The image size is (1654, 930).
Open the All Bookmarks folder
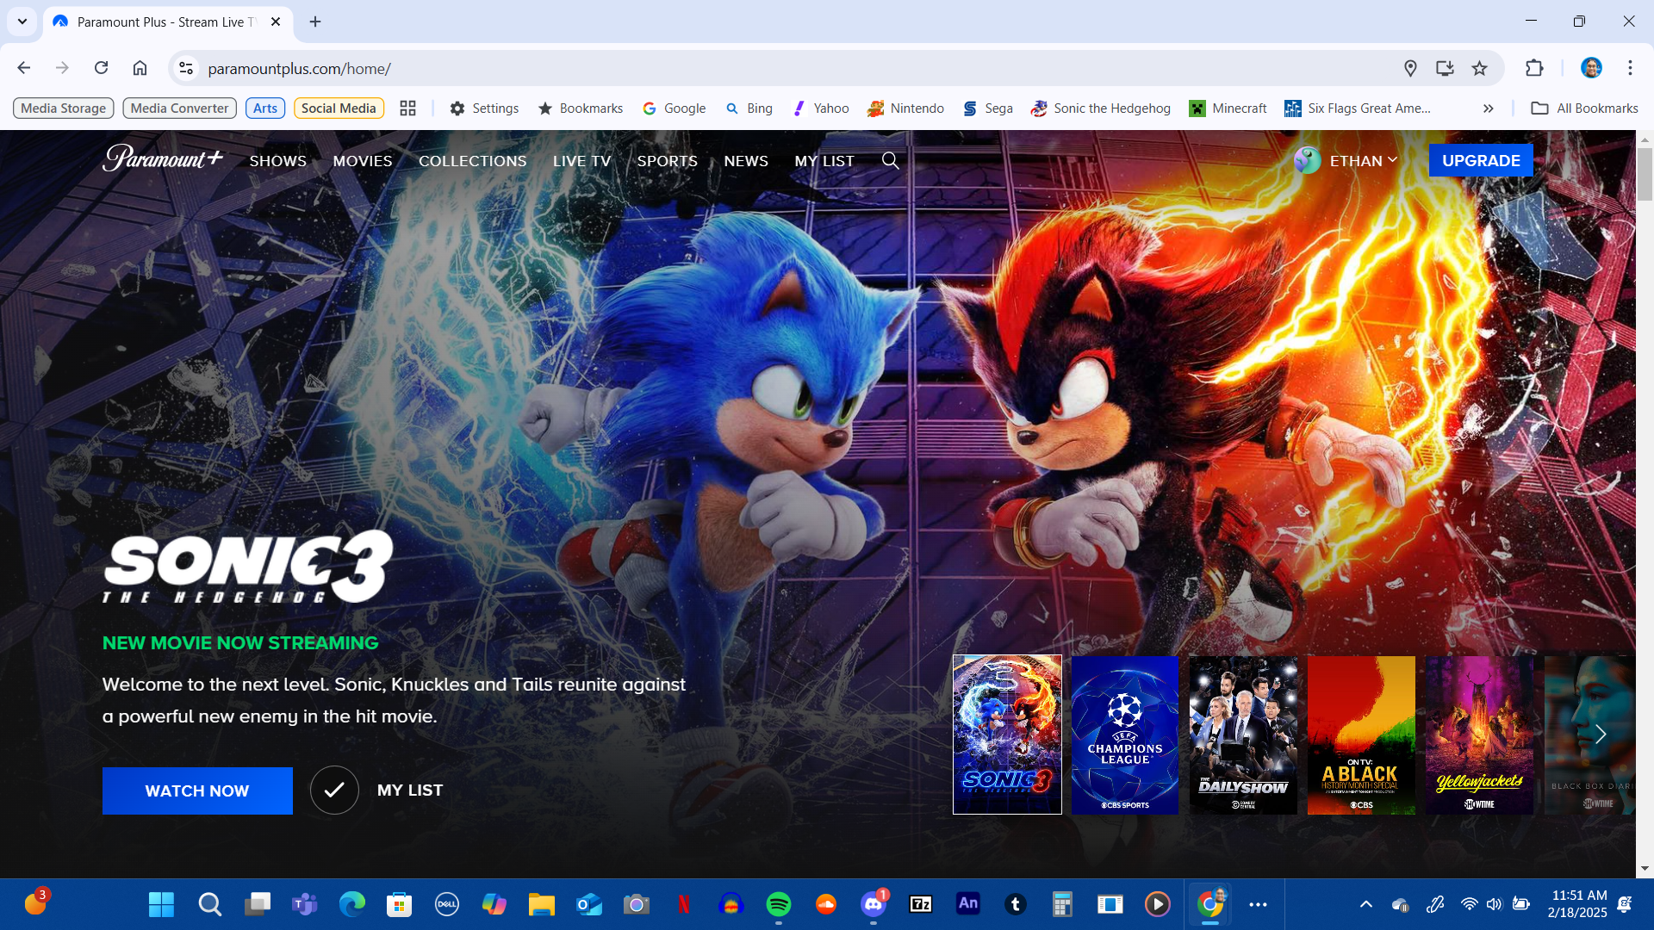(1584, 108)
